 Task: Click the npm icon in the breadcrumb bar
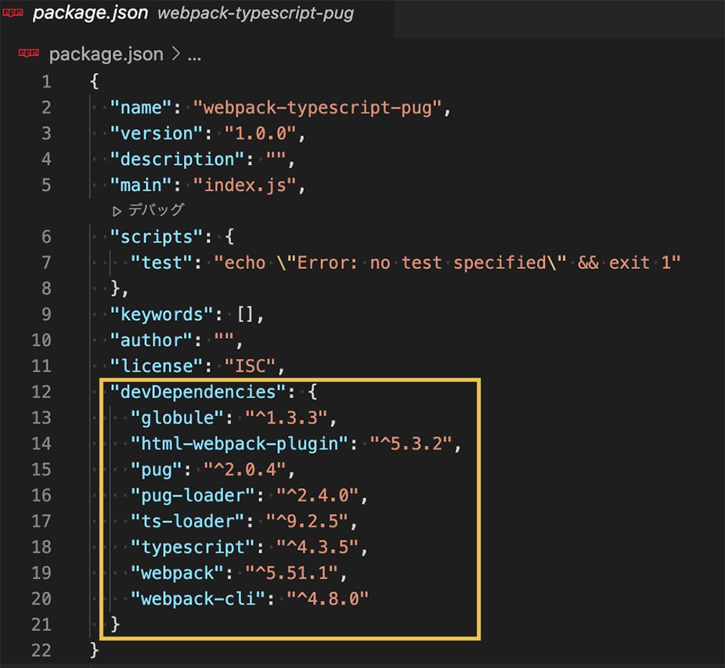click(29, 53)
